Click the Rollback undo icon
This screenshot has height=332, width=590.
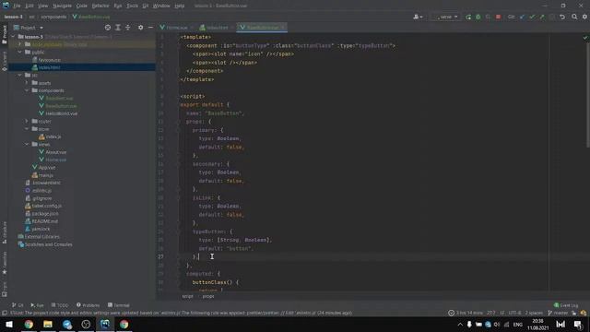click(562, 17)
